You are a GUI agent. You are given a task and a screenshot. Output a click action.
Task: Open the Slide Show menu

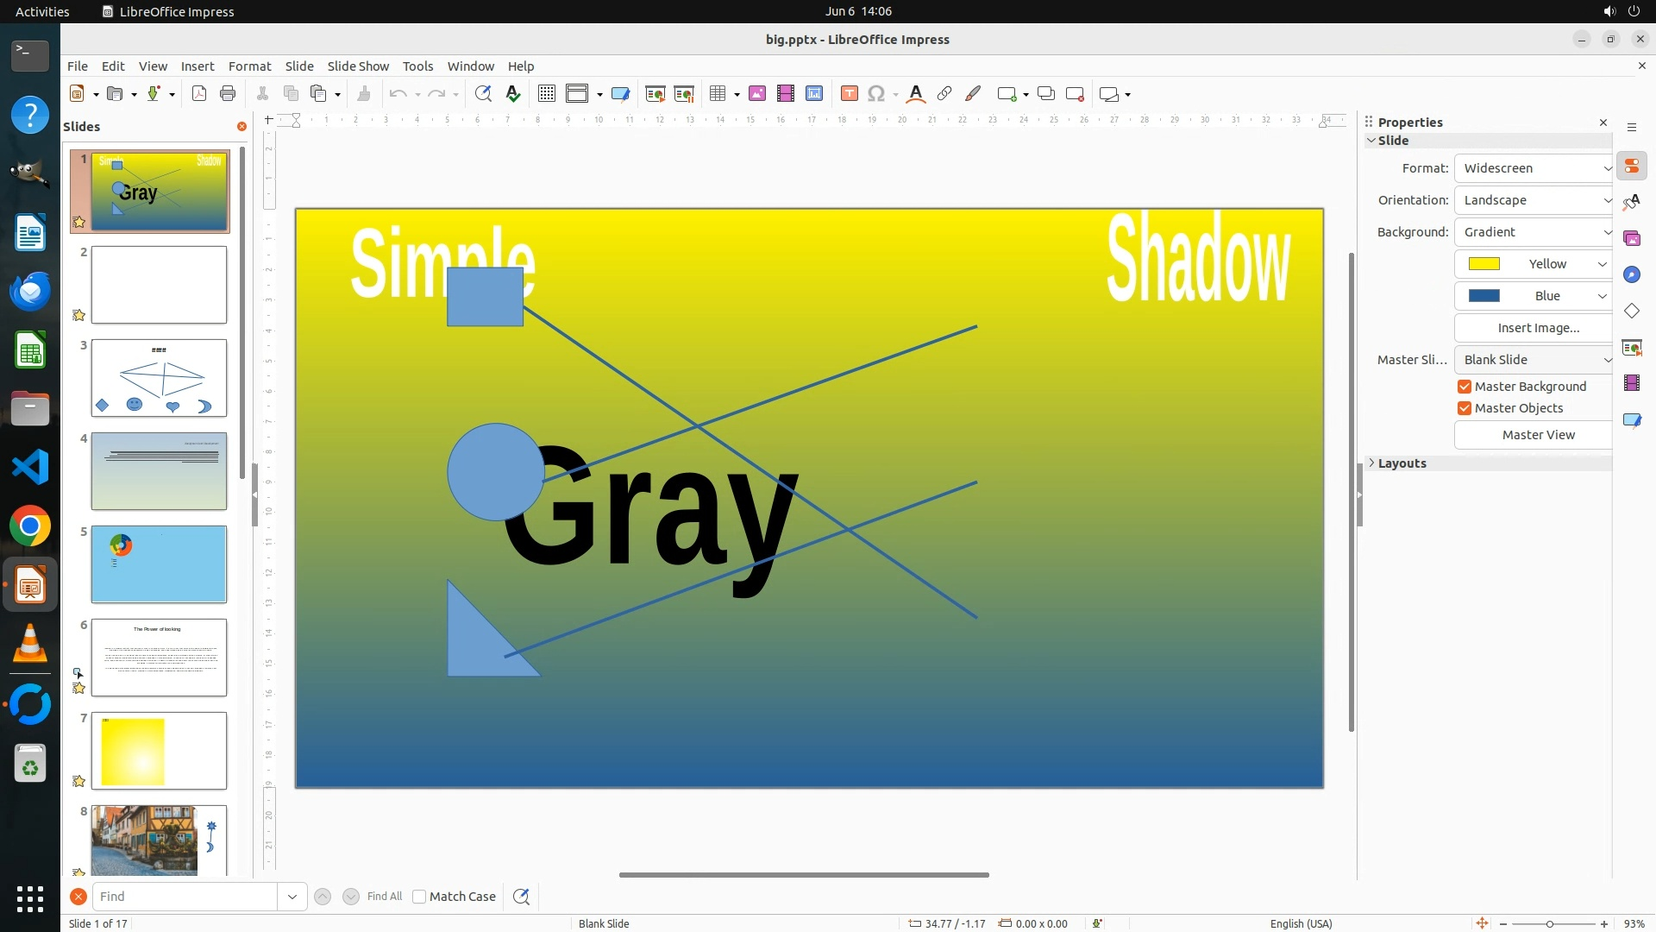tap(358, 66)
